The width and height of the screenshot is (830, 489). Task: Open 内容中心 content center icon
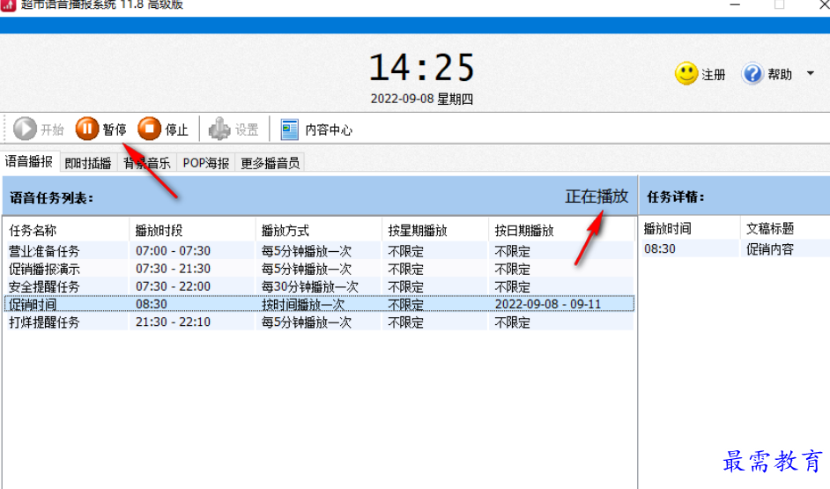point(290,130)
